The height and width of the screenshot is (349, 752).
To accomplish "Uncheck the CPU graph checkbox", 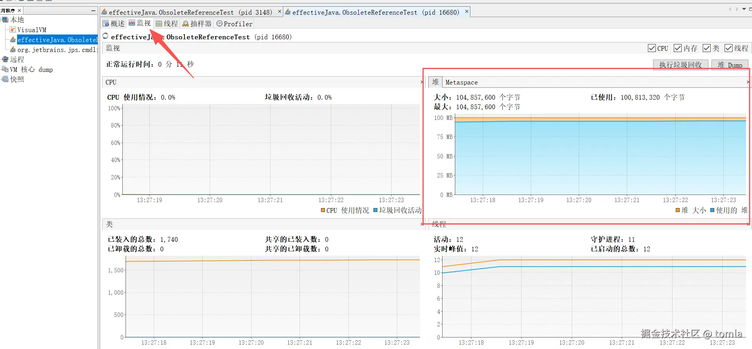I will point(652,48).
